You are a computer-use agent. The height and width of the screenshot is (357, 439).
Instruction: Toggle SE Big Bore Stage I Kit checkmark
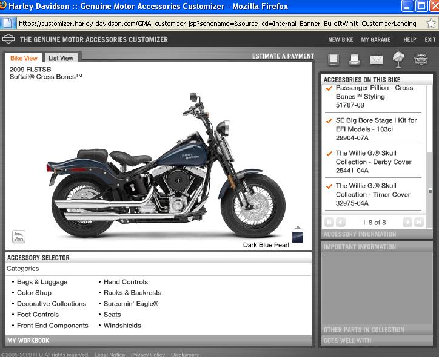click(x=329, y=121)
